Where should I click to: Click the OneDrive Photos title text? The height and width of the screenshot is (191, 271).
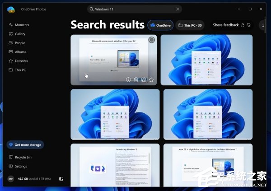point(33,9)
